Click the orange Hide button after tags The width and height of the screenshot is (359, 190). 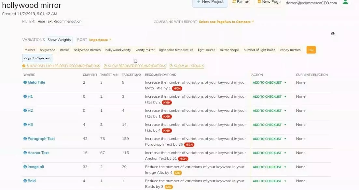tap(311, 50)
